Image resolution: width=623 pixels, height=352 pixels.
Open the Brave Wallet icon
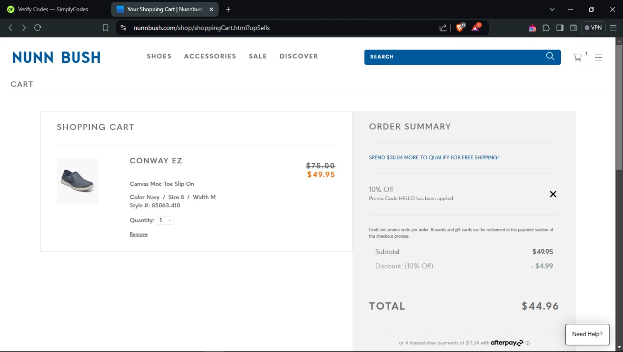(574, 28)
